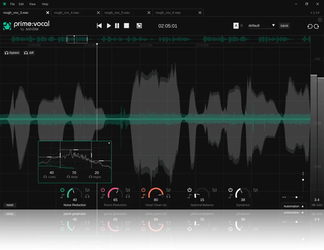Toggle Noise Reduction power button
Viewport: 324px width, 250px height.
click(62, 190)
